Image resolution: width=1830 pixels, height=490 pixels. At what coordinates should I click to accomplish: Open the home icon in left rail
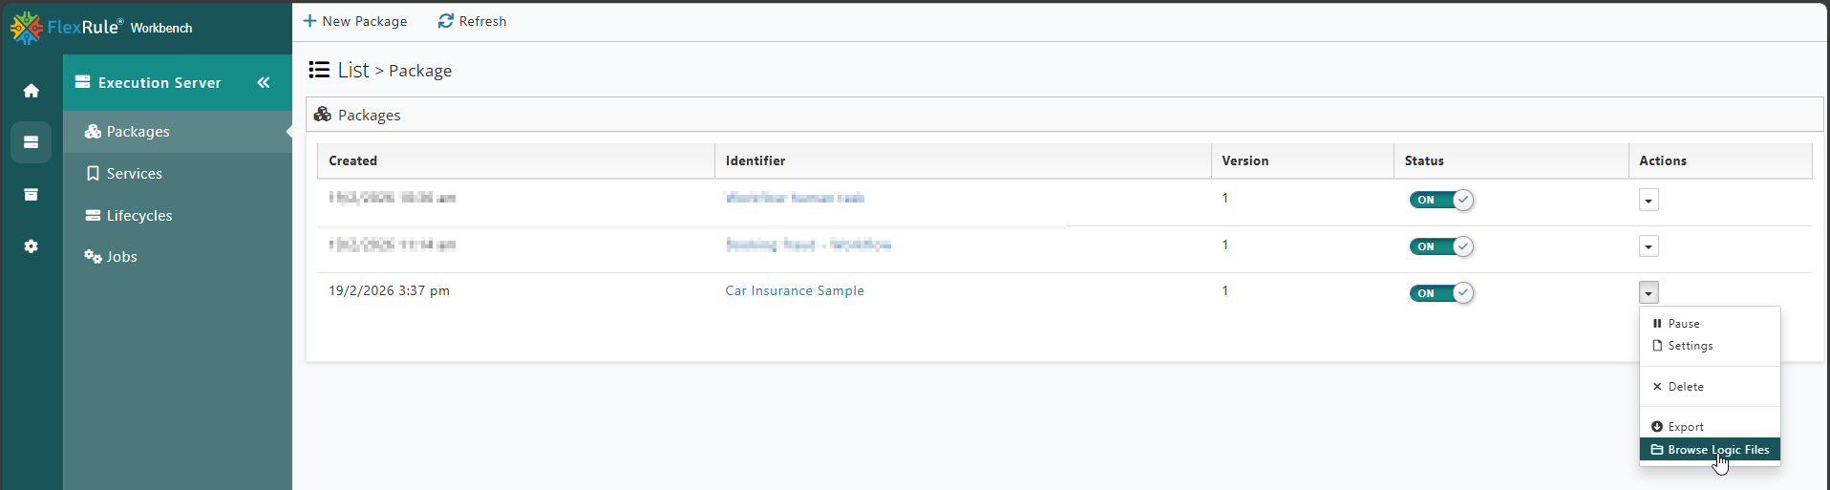(x=32, y=91)
